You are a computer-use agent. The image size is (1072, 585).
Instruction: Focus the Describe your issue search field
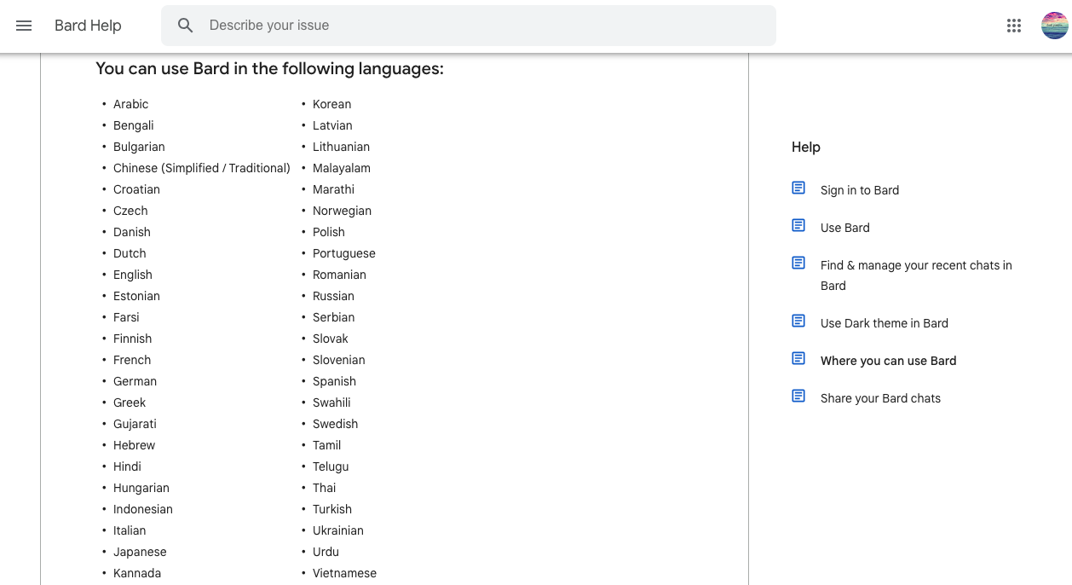469,26
